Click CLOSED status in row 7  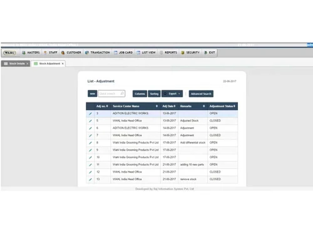(215, 135)
